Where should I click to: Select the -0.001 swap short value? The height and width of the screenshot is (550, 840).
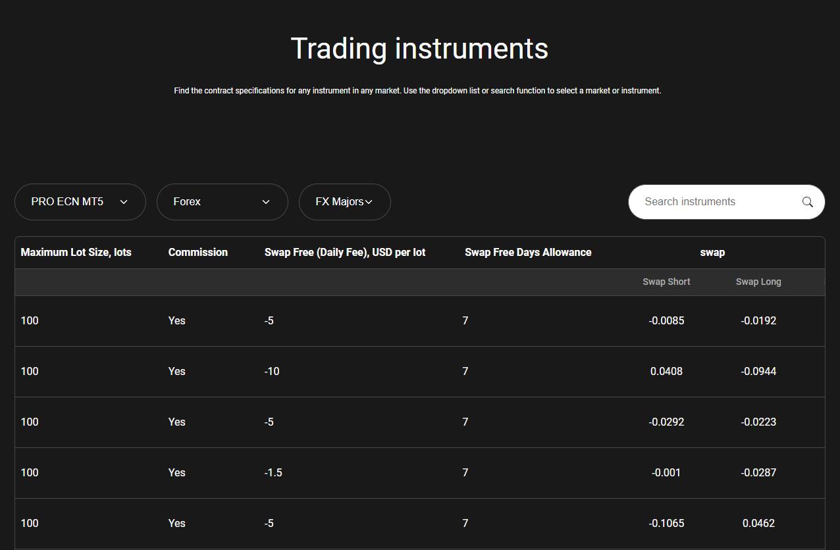666,473
